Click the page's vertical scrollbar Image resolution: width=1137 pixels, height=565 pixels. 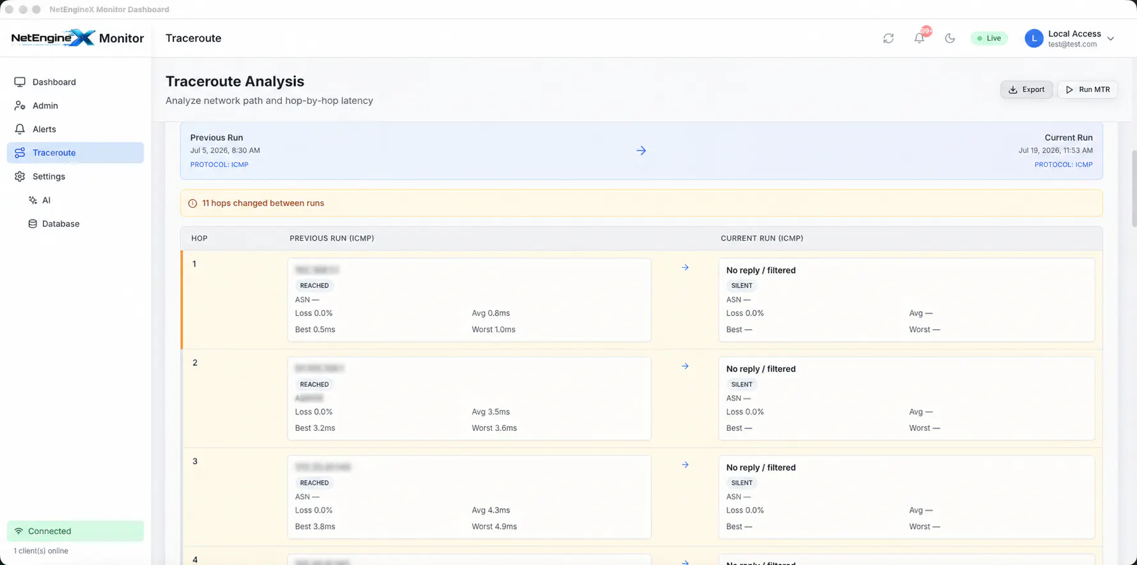pyautogui.click(x=1134, y=188)
